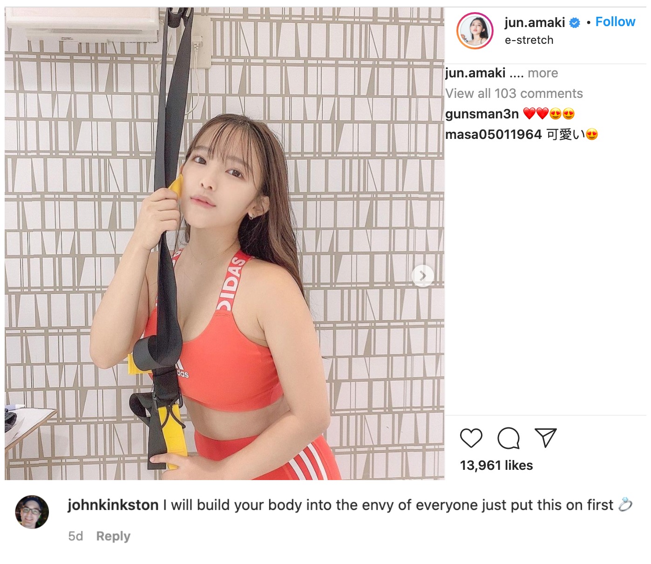Click the 5d comment timestamp
The image size is (651, 564).
[75, 536]
